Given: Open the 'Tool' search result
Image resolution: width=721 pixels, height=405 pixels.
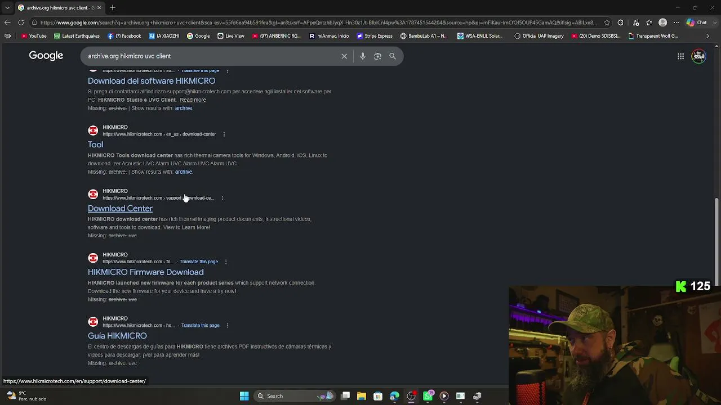Looking at the screenshot, I should [x=95, y=145].
